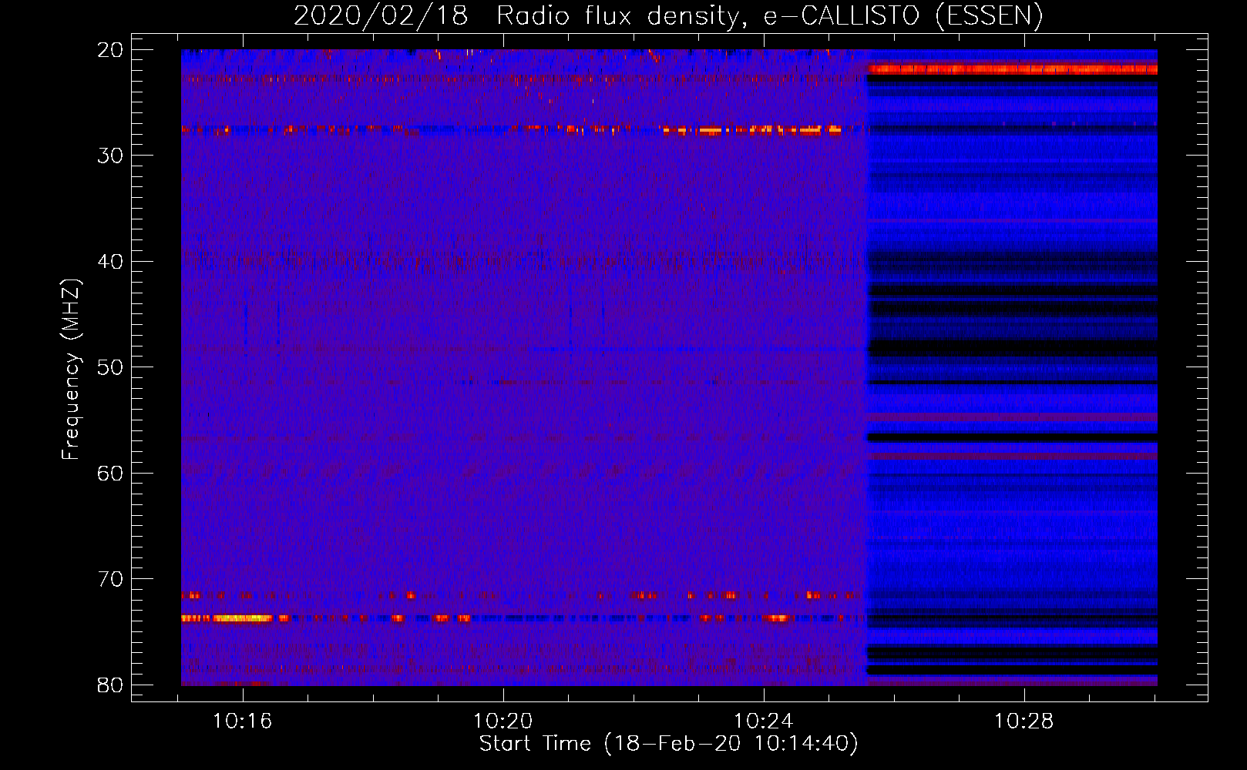Click the 10:16 time tick label
The width and height of the screenshot is (1247, 770).
pyautogui.click(x=243, y=721)
